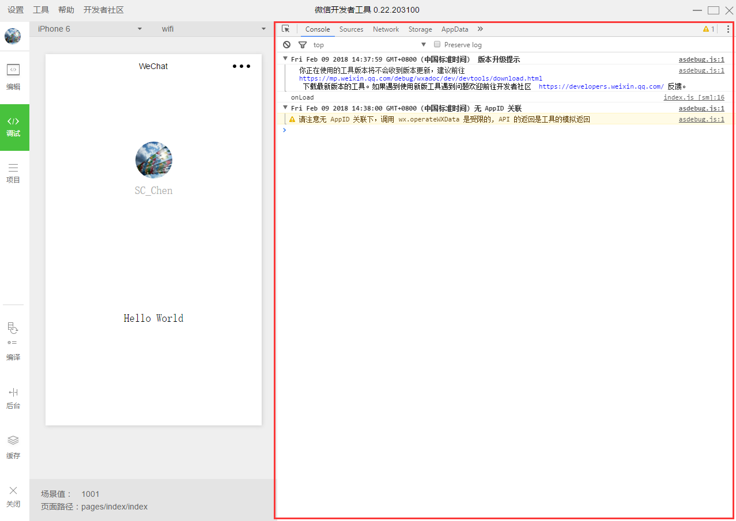Click the 关闭 close project sidebar icon
736x521 pixels.
pyautogui.click(x=13, y=496)
